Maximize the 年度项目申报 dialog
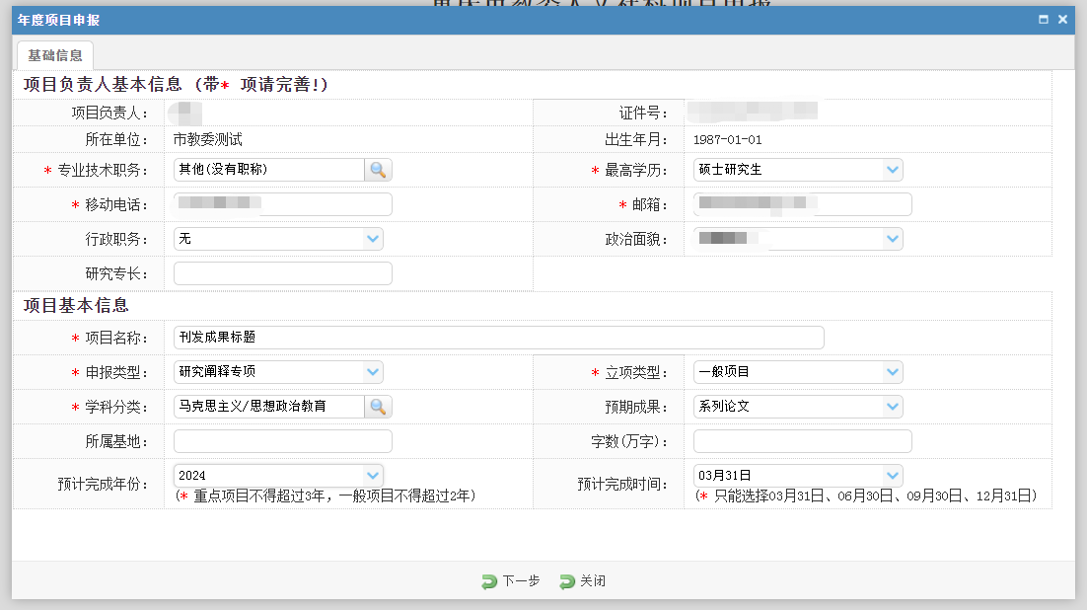Image resolution: width=1087 pixels, height=610 pixels. click(x=1044, y=19)
